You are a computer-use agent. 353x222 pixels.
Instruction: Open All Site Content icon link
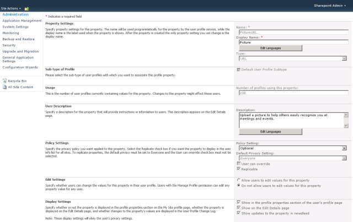4,87
